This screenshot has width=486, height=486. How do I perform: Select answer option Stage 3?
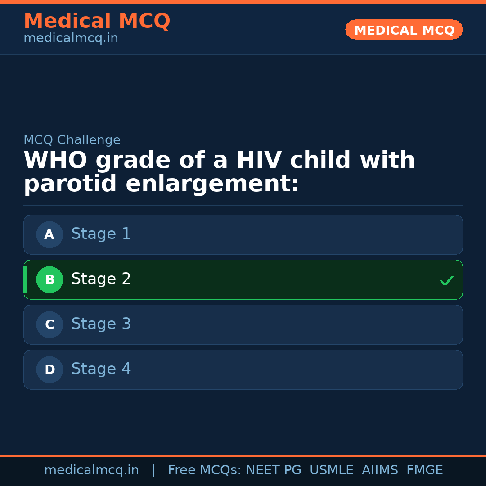coord(243,324)
